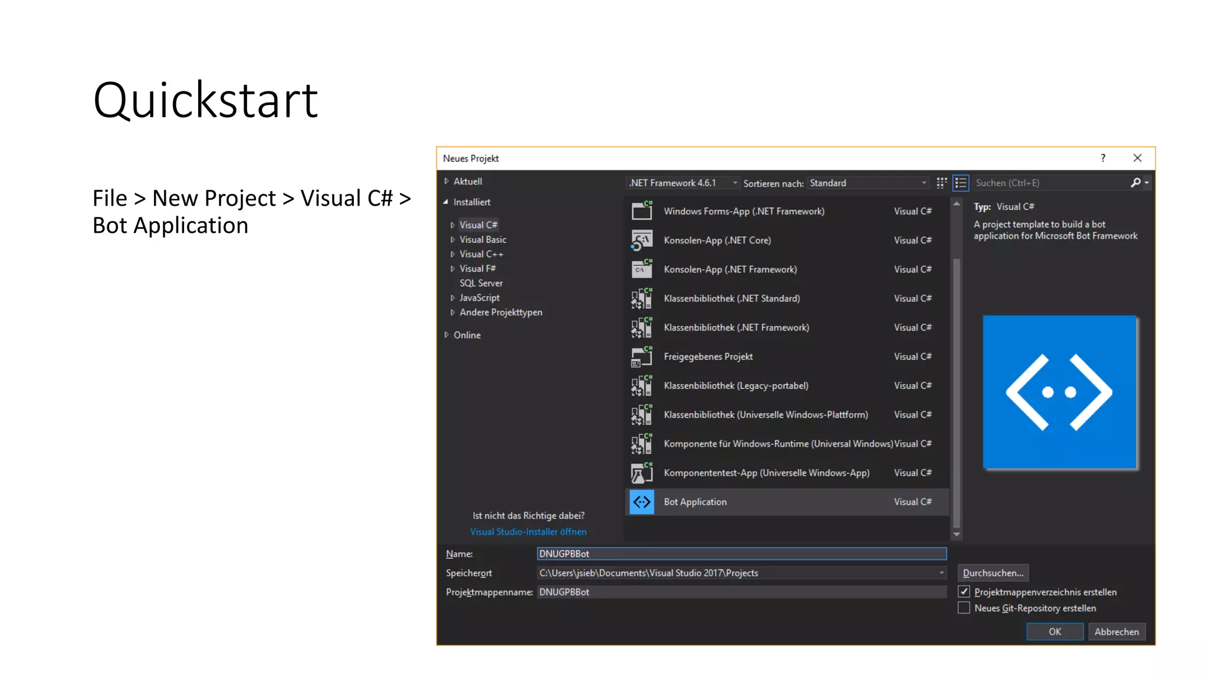Expand the JavaScript tree arrow
Screen dimensions: 1208x679
[x=452, y=298]
